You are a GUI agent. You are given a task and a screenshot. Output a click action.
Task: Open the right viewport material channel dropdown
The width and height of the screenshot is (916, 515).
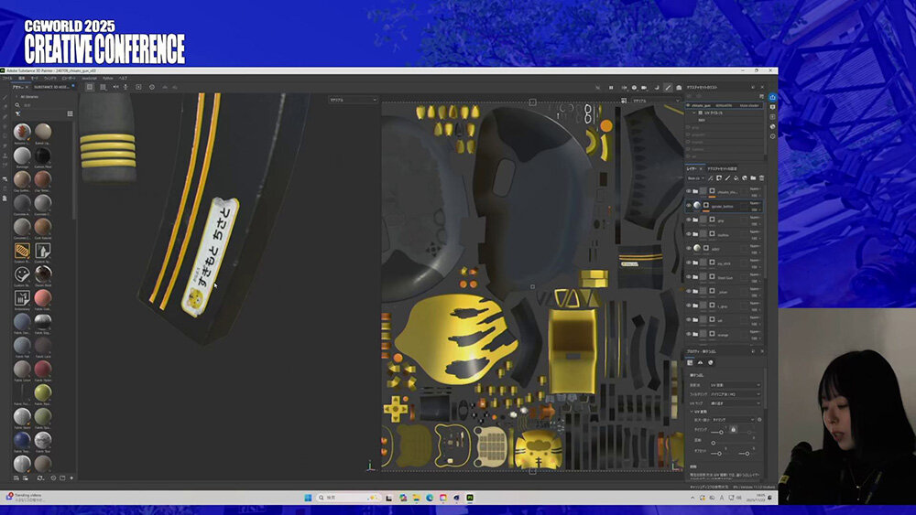click(652, 100)
